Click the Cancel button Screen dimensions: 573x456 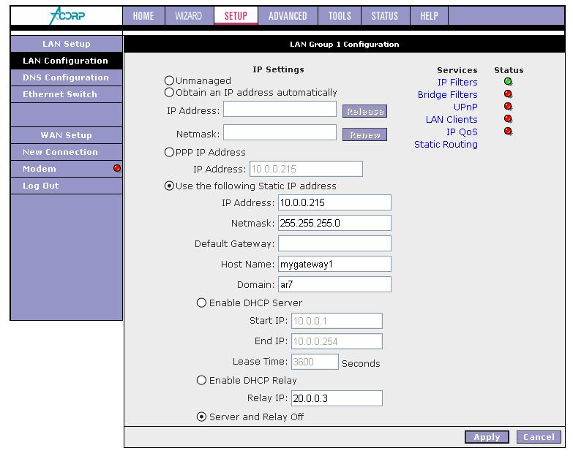click(539, 437)
